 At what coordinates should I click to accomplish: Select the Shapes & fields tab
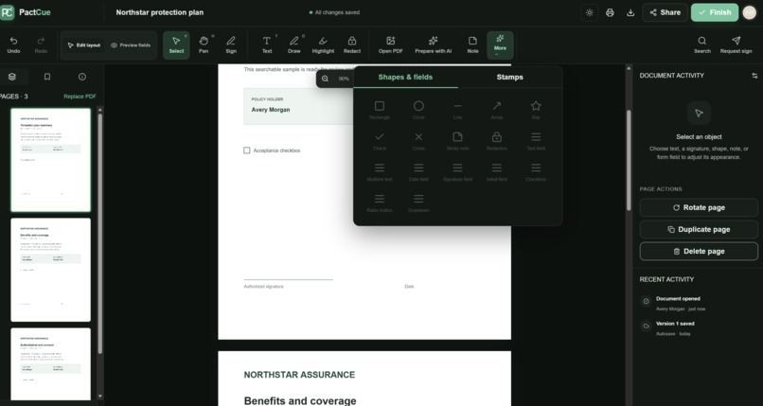(x=405, y=78)
